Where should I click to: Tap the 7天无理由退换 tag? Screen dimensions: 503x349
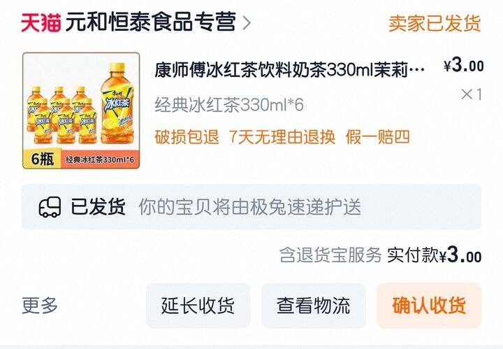point(282,137)
